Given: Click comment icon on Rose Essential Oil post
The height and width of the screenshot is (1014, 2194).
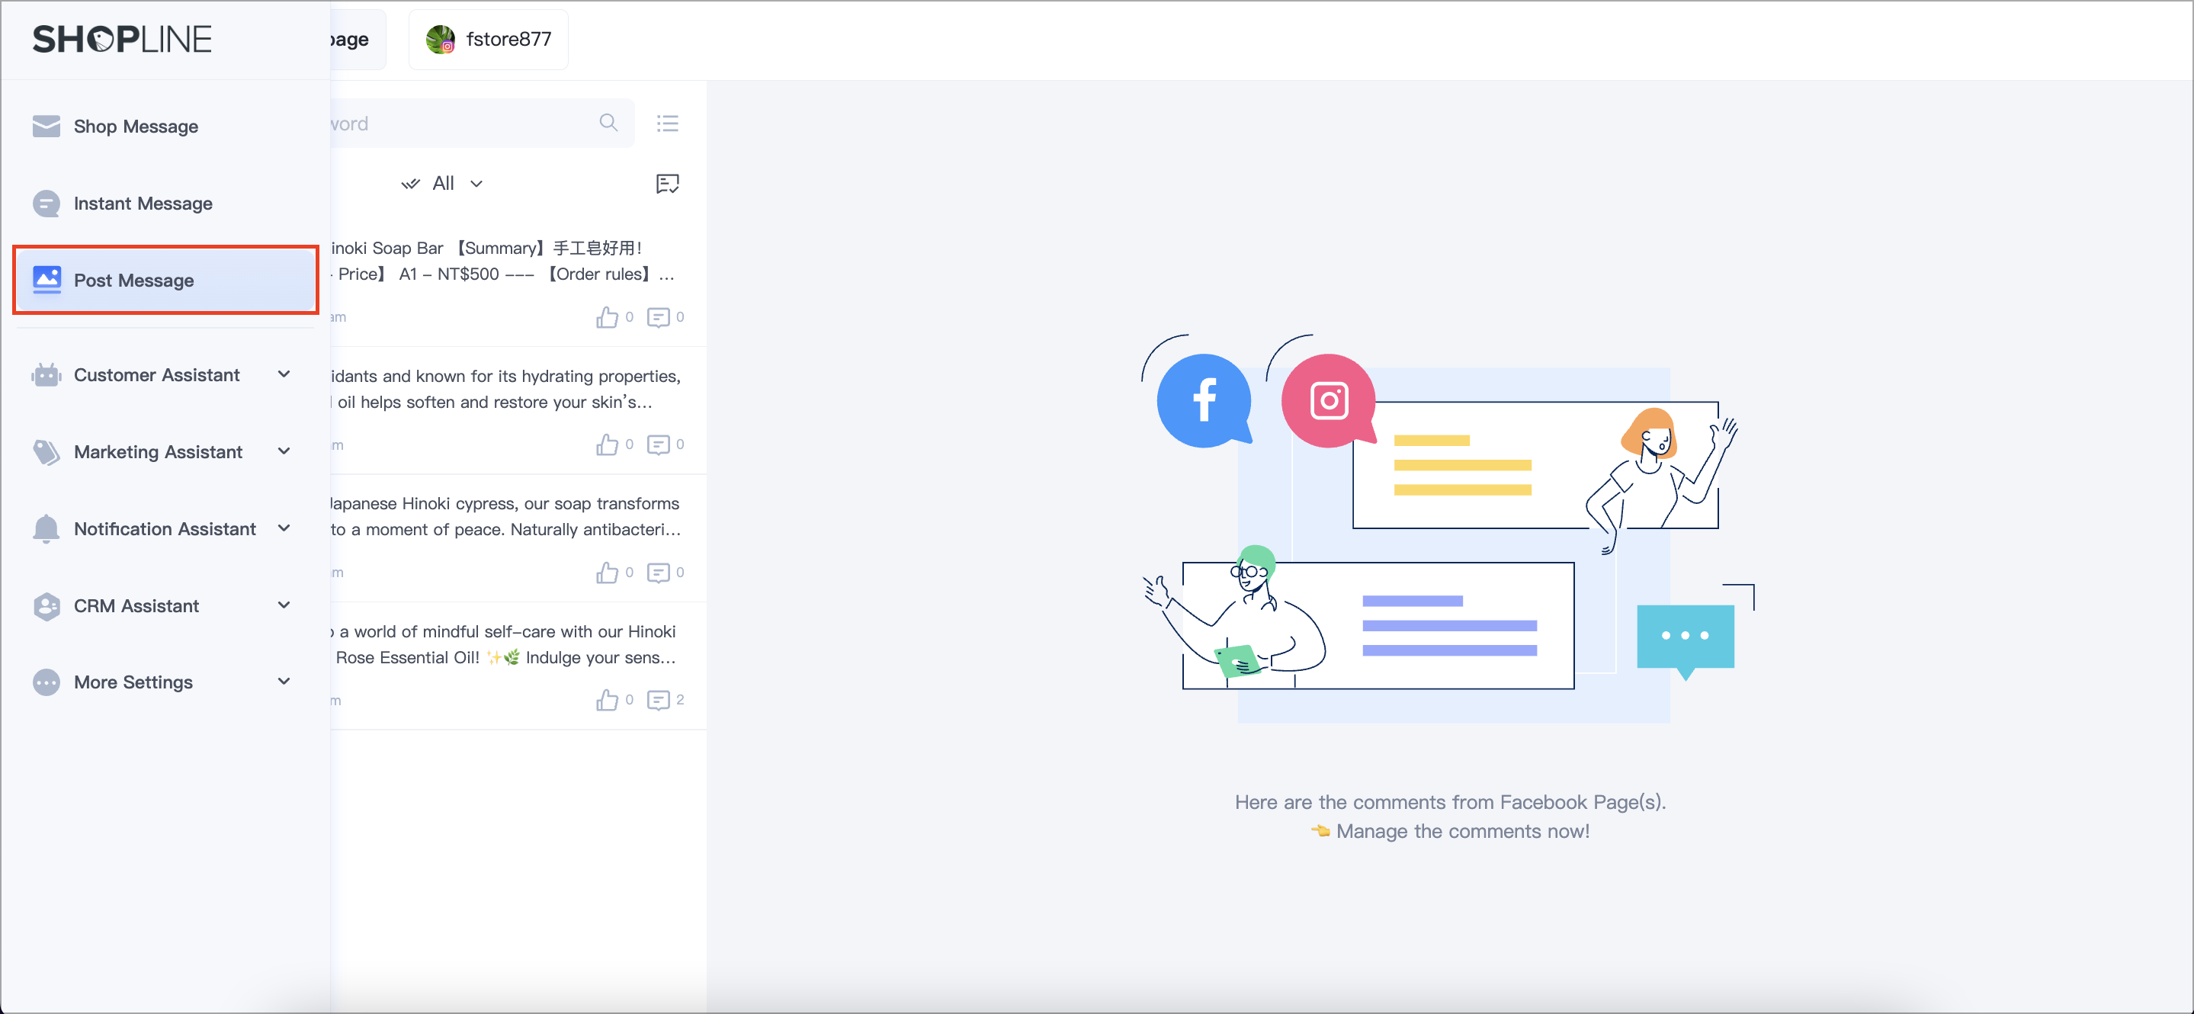Looking at the screenshot, I should pyautogui.click(x=659, y=701).
